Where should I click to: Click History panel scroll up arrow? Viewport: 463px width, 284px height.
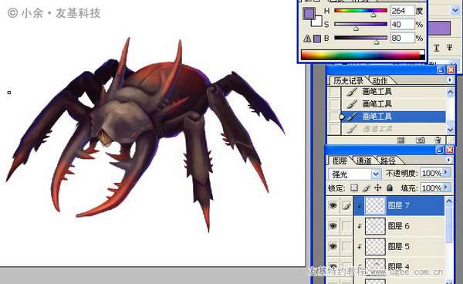pos(450,92)
